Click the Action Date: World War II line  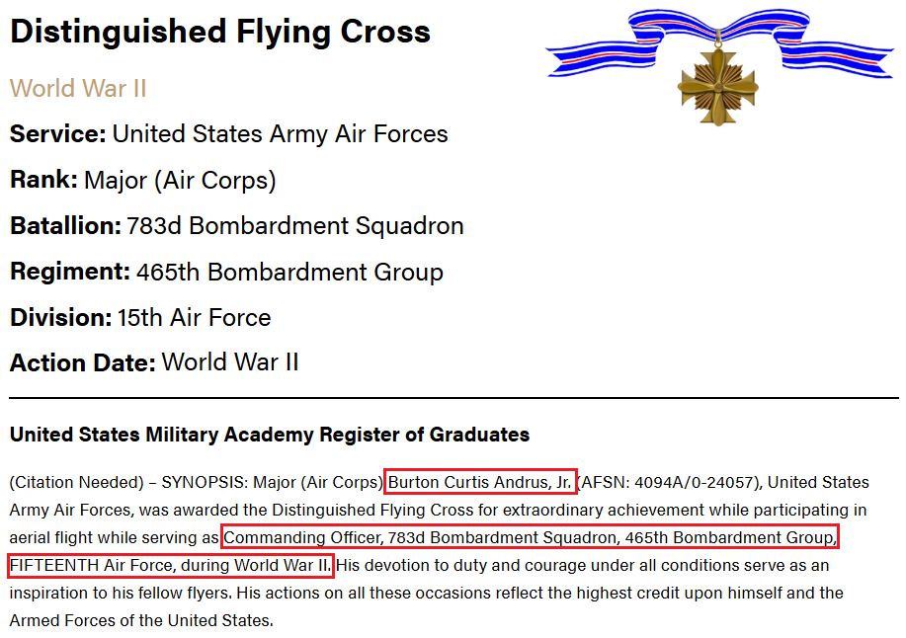[x=154, y=362]
